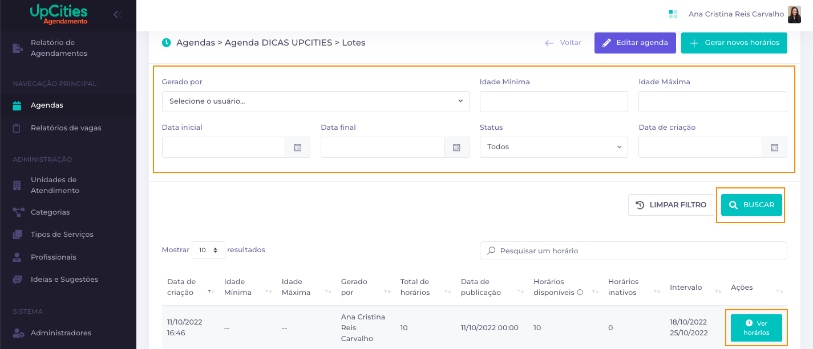Click the Data final input field
Screen dimensions: 813x349
coord(382,147)
